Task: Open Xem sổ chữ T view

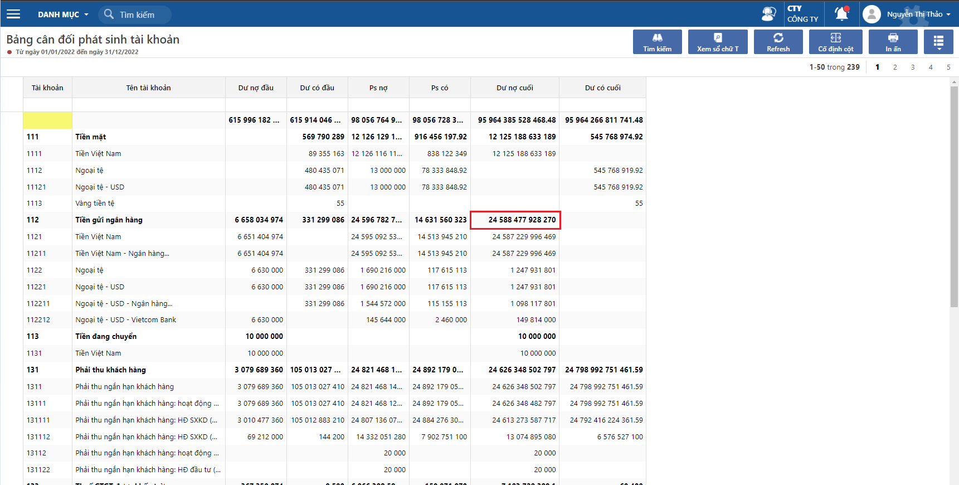Action: point(717,42)
